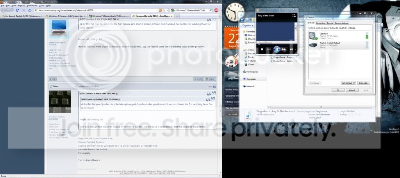Click Cancel in the Sound dialog
Viewport: 400px width, 178px height.
pos(352,90)
